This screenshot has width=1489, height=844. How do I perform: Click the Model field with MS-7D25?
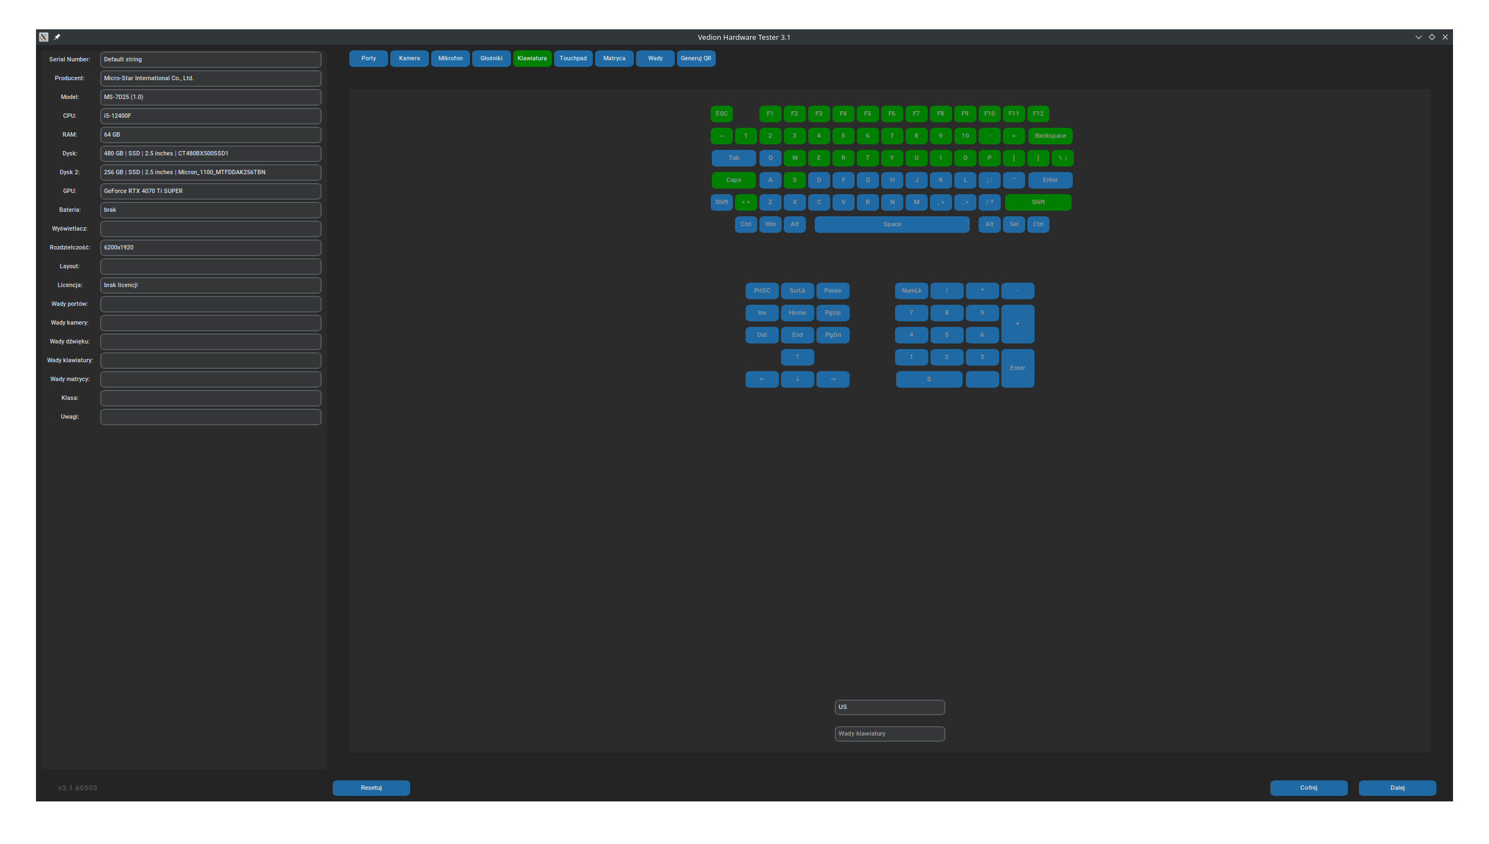(210, 97)
